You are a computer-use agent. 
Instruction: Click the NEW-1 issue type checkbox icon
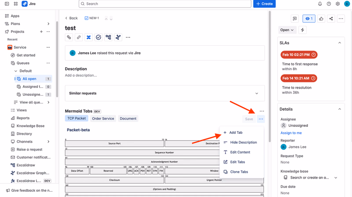(86, 18)
